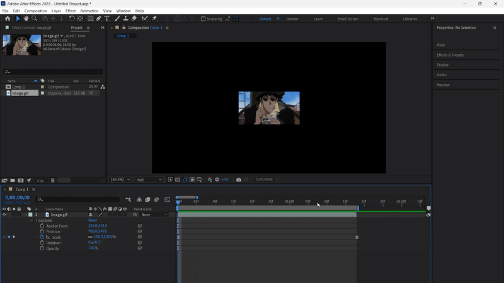This screenshot has height=283, width=504.
Task: Switch to the Review workspace
Action: click(x=292, y=19)
